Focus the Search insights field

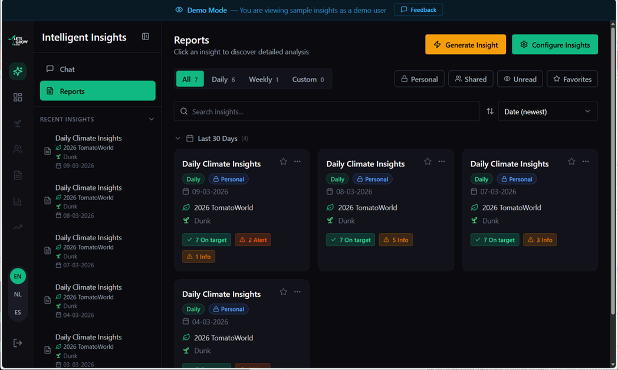[x=327, y=112]
